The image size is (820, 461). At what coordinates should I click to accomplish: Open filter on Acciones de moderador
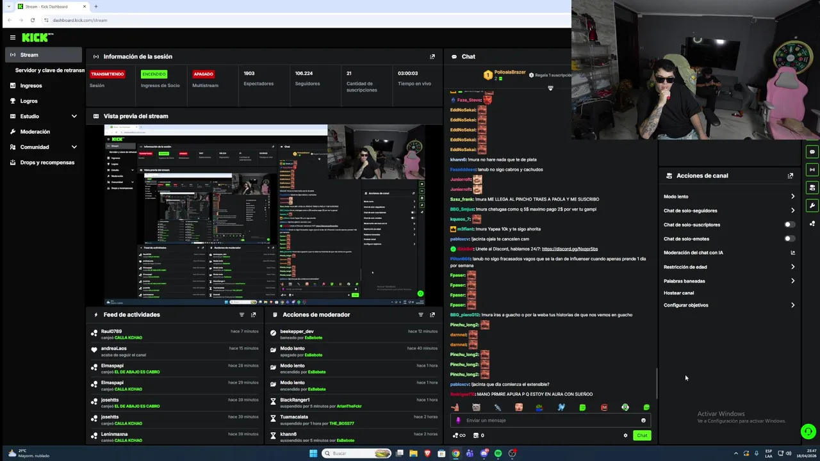pos(421,314)
